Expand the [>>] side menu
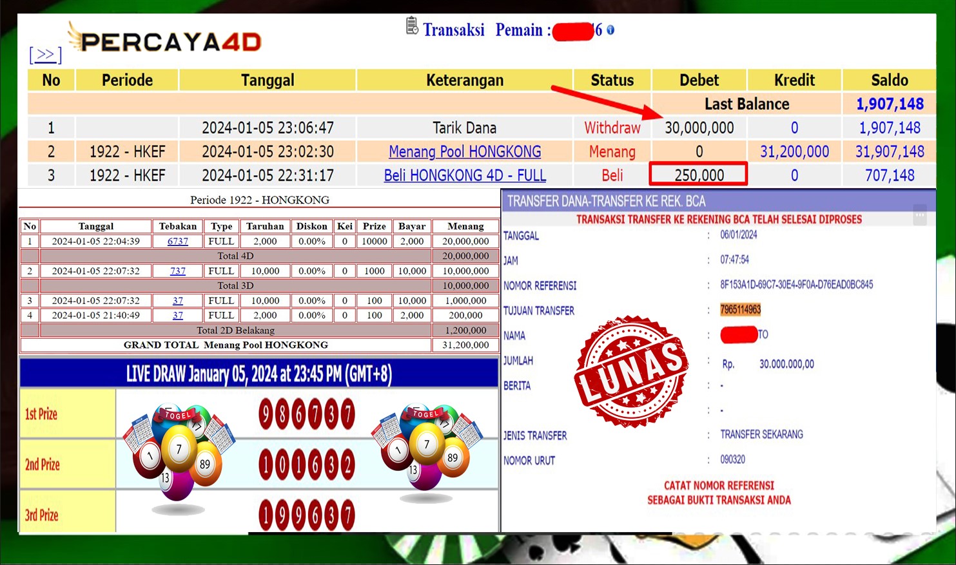 45,55
